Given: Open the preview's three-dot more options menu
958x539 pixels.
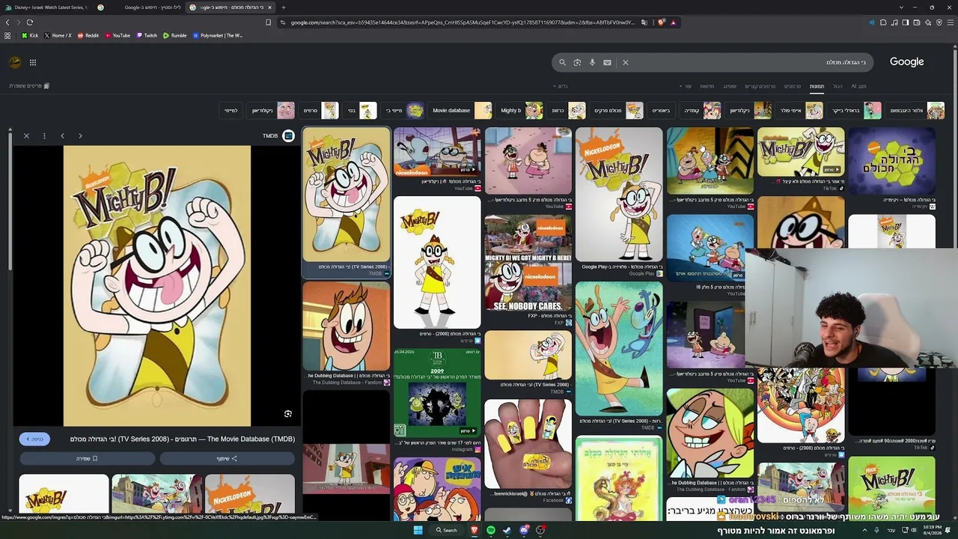Looking at the screenshot, I should (x=44, y=135).
